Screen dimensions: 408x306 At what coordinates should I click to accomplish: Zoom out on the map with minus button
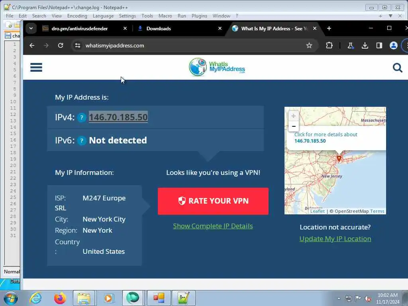(x=294, y=126)
